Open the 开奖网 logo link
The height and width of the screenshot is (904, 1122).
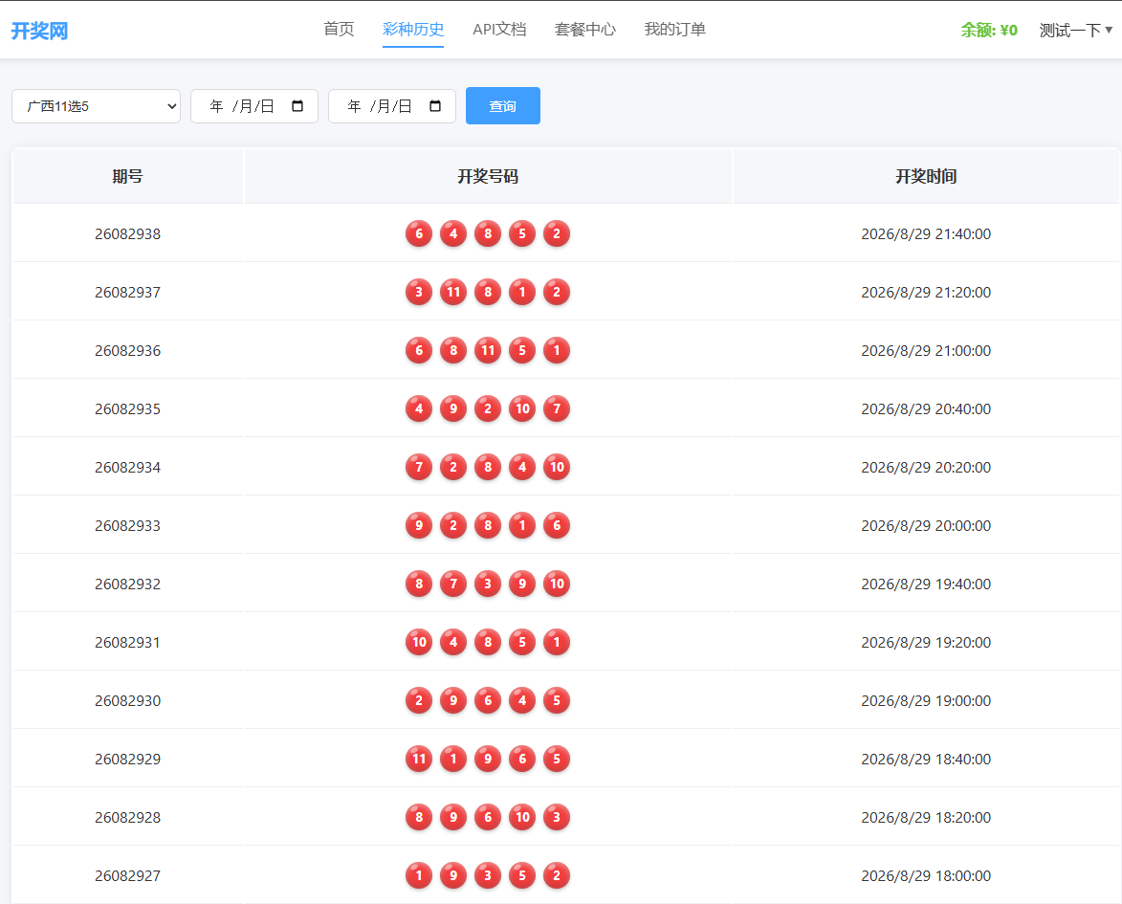pos(39,31)
